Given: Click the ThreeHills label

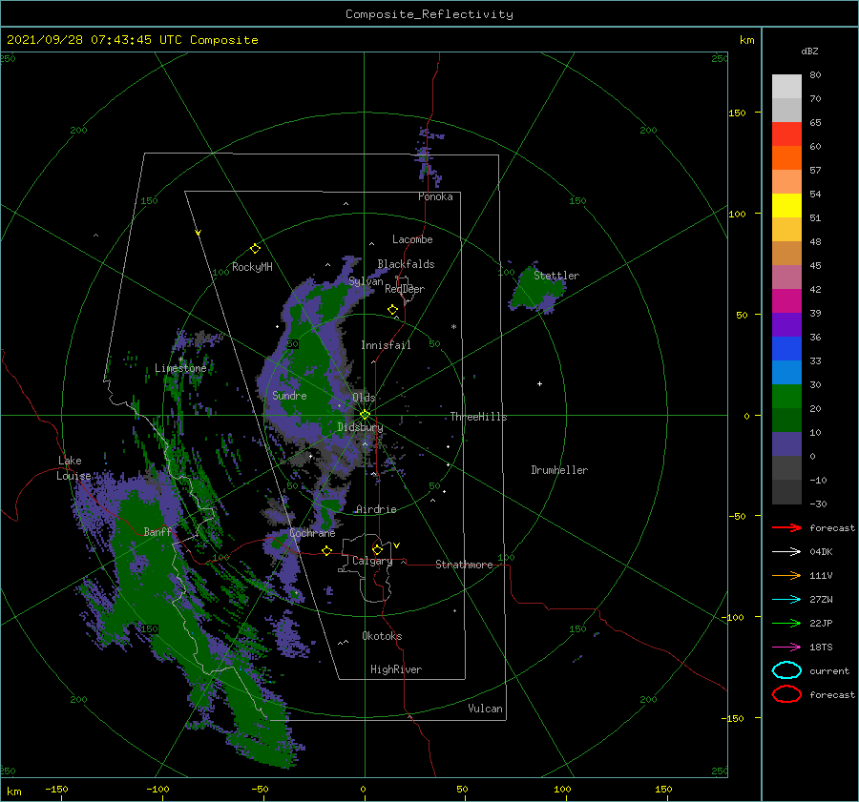Looking at the screenshot, I should 478,417.
